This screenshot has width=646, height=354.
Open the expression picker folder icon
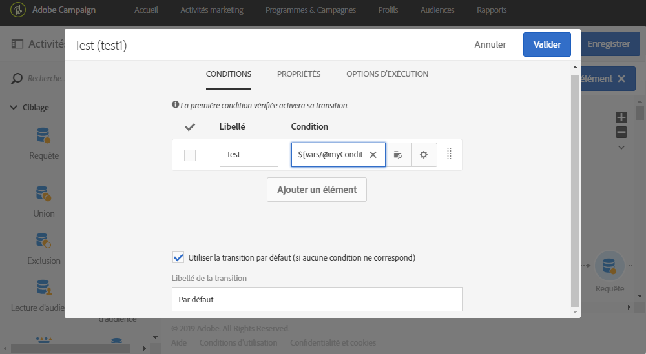(x=398, y=155)
